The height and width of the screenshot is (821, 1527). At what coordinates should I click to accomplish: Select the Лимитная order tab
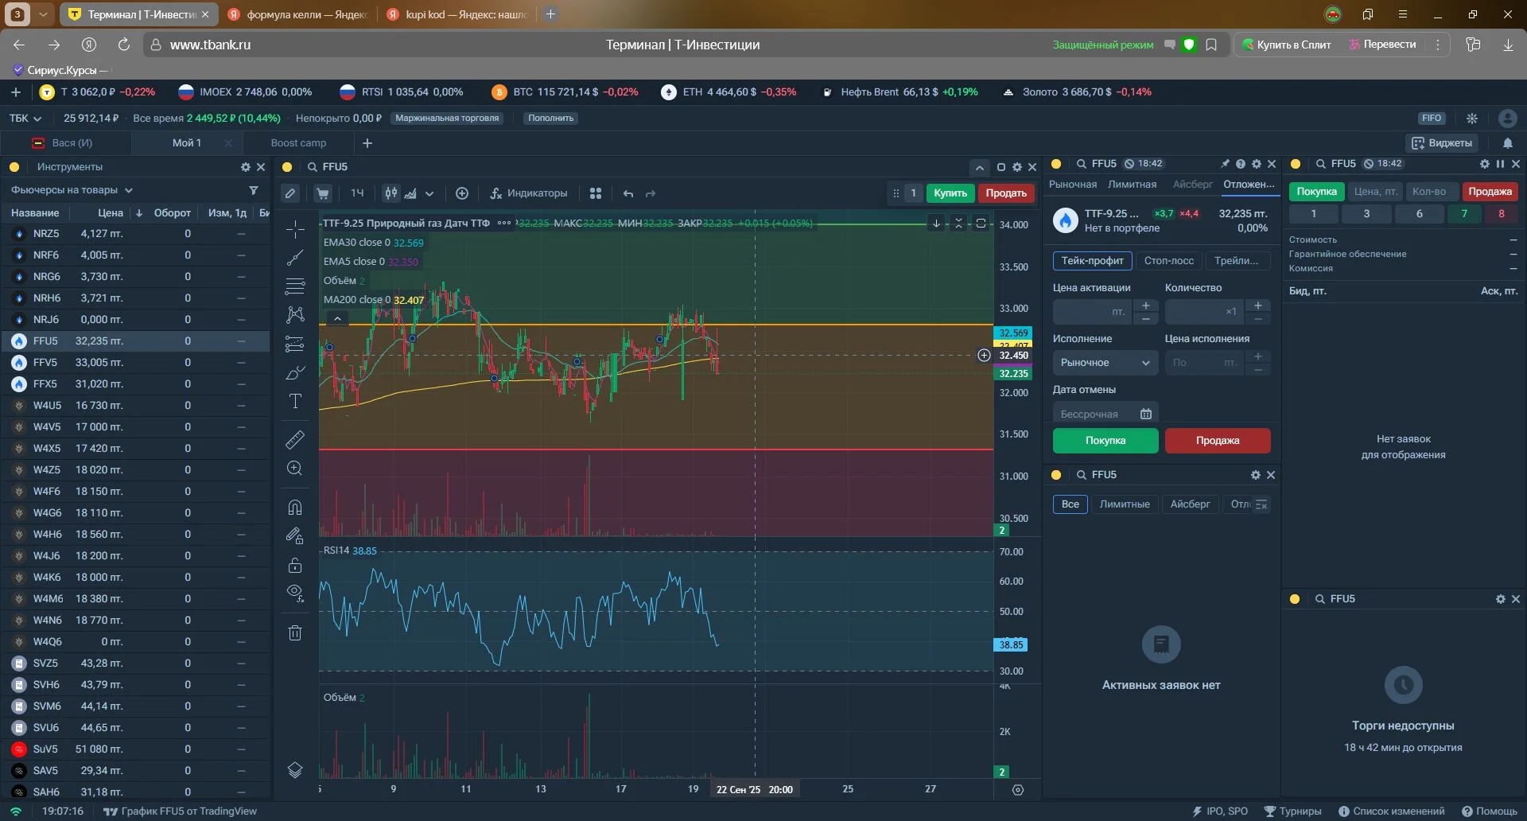(x=1133, y=185)
